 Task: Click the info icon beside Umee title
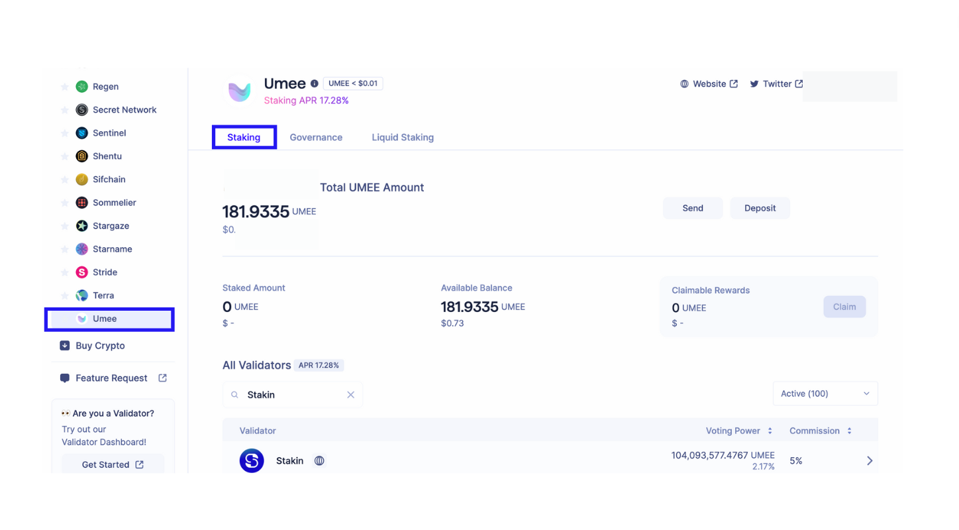(315, 83)
